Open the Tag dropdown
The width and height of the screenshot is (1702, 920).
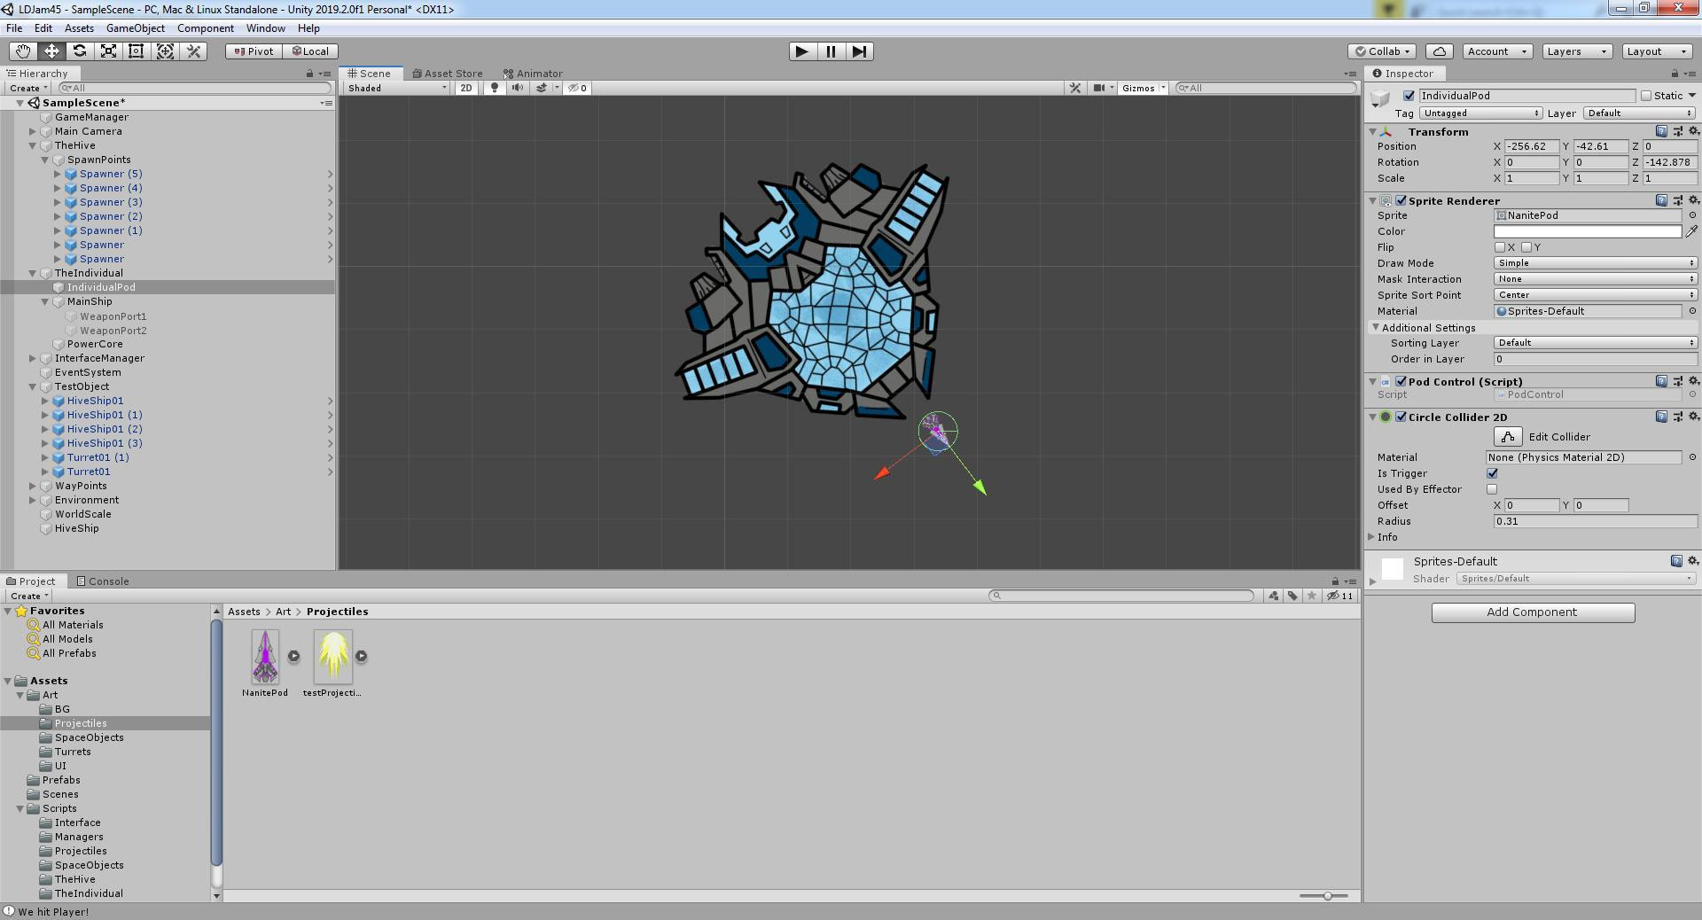click(1480, 113)
